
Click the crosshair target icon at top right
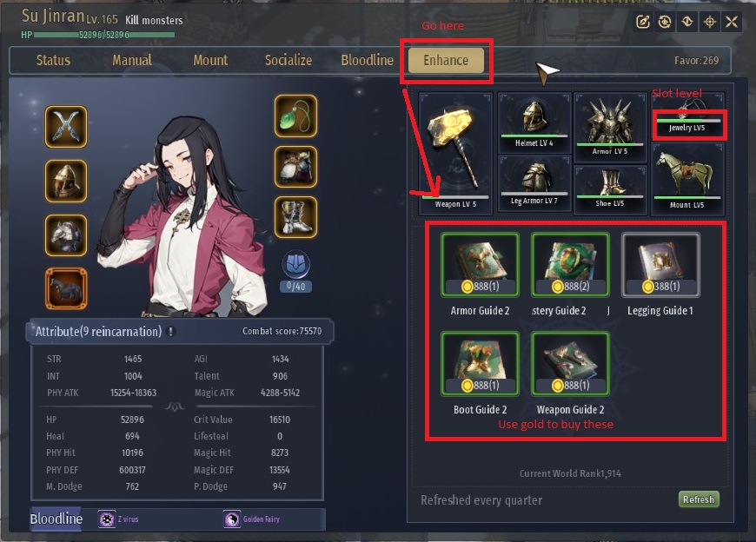[709, 22]
